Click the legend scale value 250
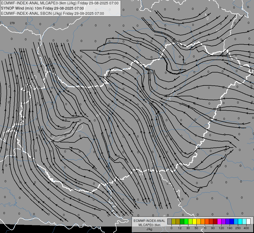This screenshot has height=233, width=254. pyautogui.click(x=238, y=228)
